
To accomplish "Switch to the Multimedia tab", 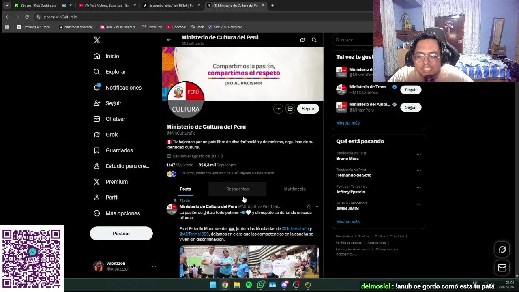I will (x=295, y=189).
